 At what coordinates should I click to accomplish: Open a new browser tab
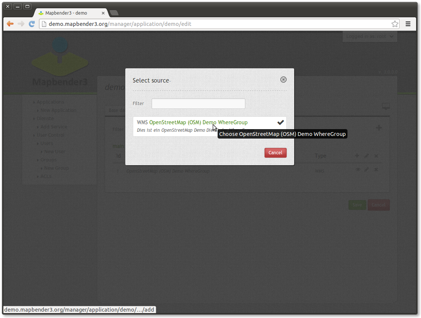coord(114,13)
